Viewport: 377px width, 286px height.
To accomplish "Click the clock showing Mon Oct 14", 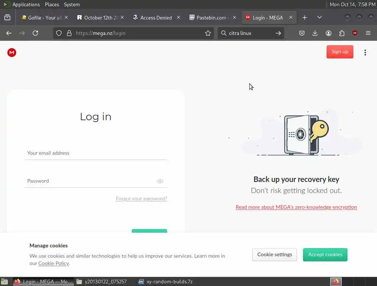I will (x=352, y=4).
